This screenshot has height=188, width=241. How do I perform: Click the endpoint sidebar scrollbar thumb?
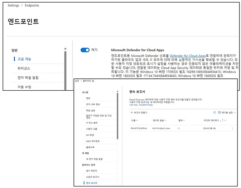click(65, 71)
